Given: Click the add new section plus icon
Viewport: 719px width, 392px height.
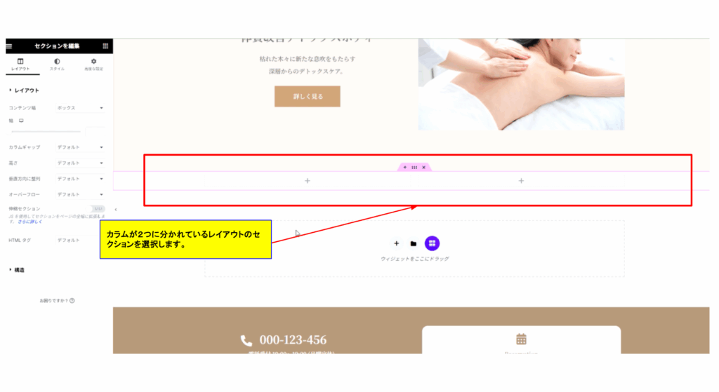Looking at the screenshot, I should coord(397,243).
